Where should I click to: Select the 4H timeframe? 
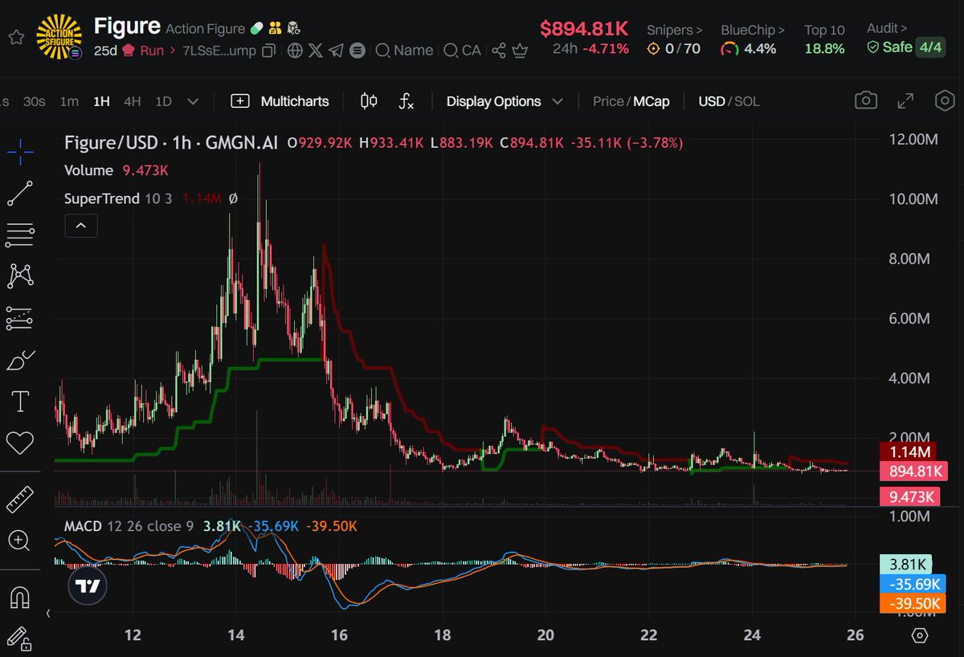pos(133,101)
